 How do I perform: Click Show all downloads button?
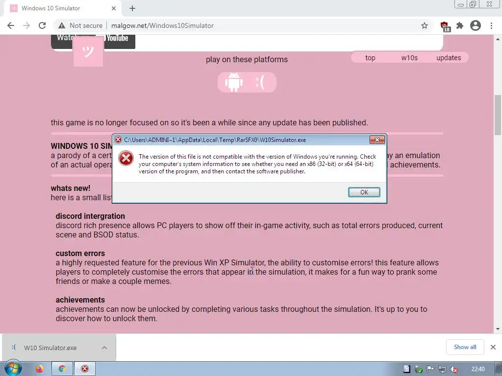point(465,347)
